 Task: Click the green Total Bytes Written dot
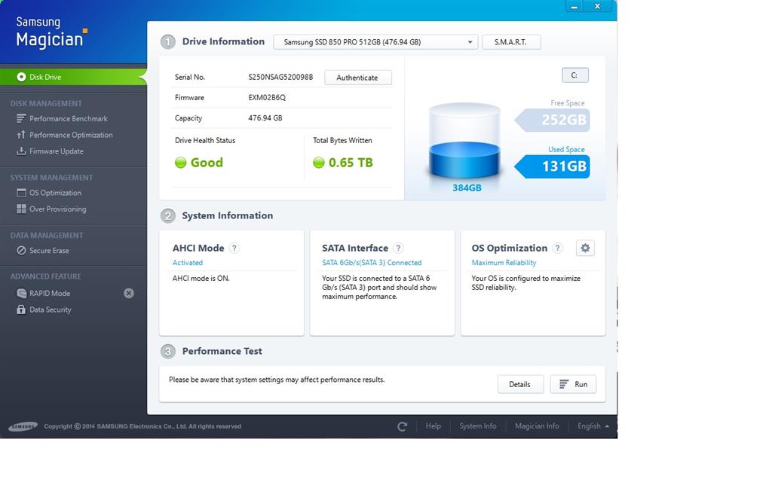click(x=319, y=163)
